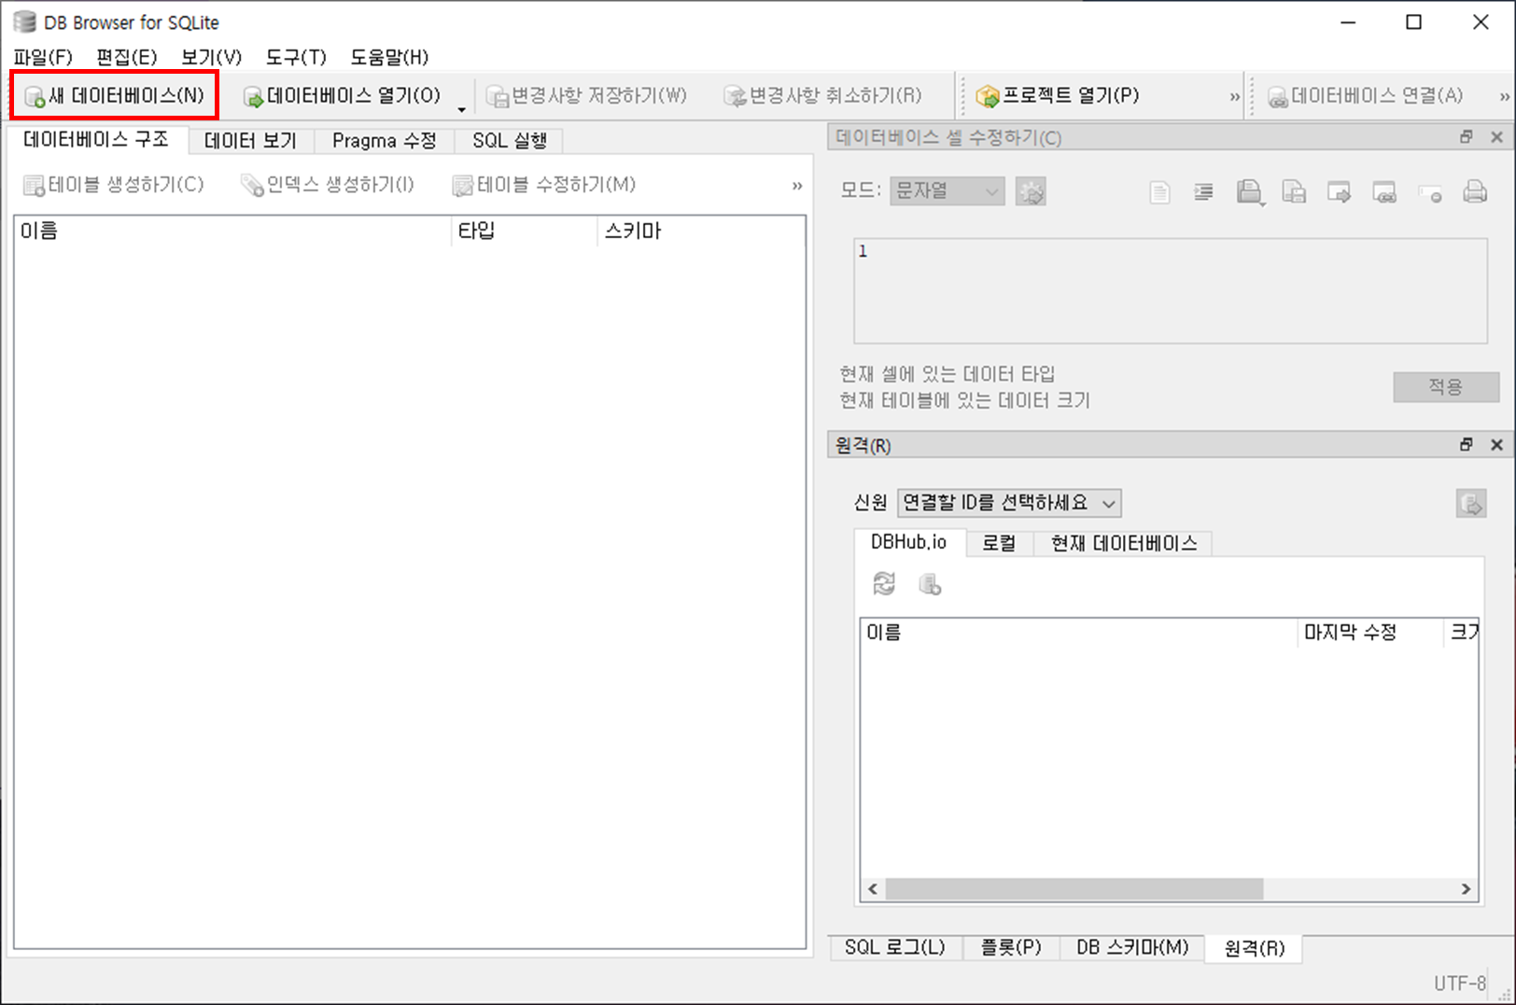Viewport: 1516px width, 1005px height.
Task: Open the 도구(T) menu
Action: 296,57
